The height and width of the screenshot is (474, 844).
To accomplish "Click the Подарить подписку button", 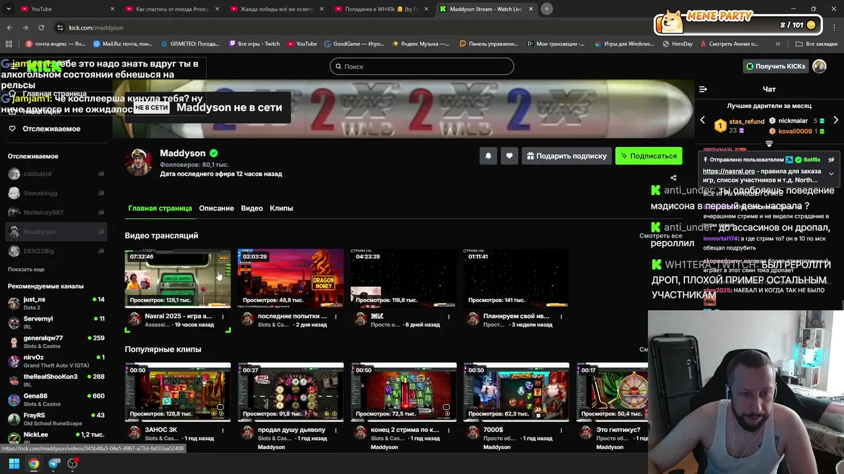I will tap(566, 156).
